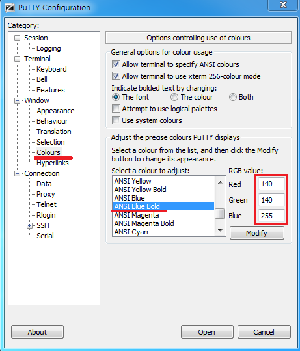Collapse the Window tree node
Screen dimensions: 300x351
(17, 101)
